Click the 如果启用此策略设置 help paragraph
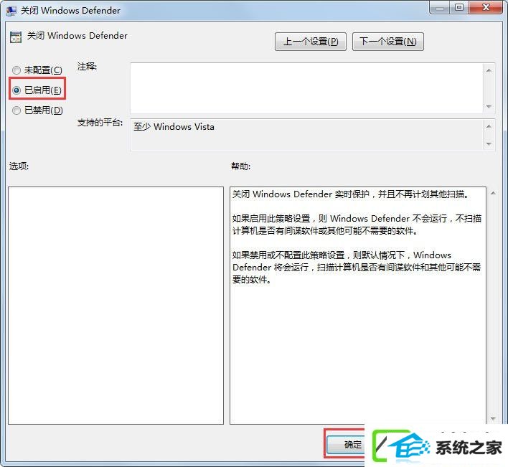508x467 pixels. click(357, 225)
